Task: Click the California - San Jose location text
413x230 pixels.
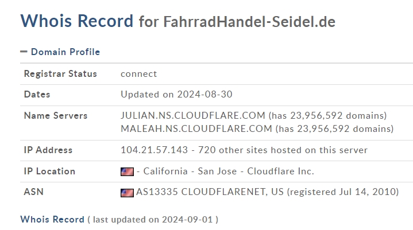Action: (x=190, y=171)
